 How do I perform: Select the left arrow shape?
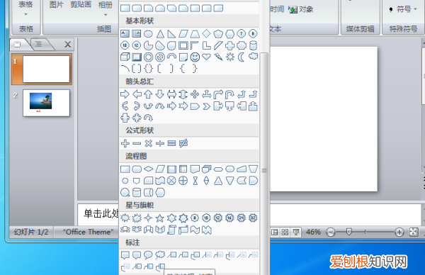pos(137,94)
